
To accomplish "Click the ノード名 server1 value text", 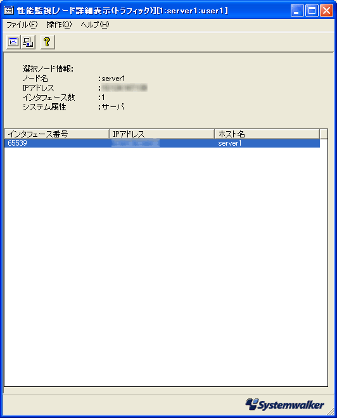I will point(113,79).
